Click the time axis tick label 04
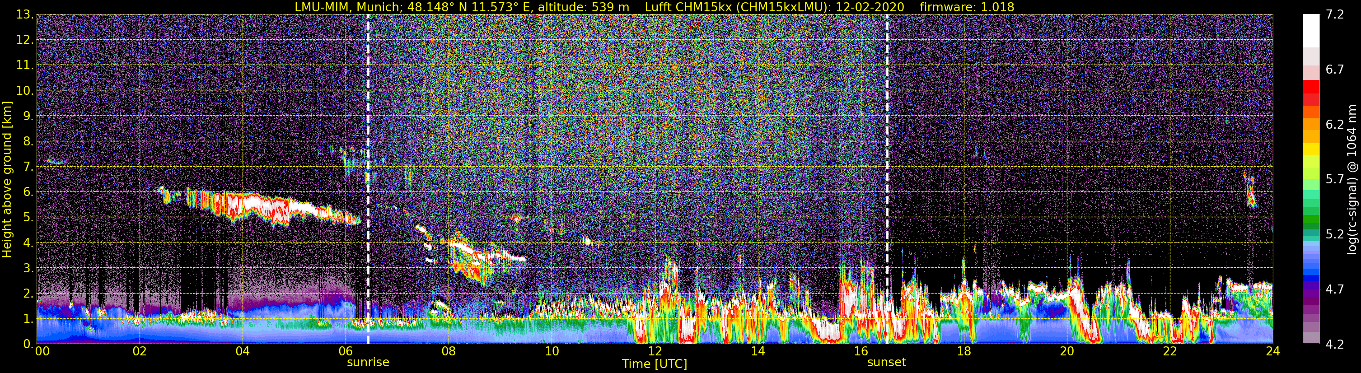 (243, 351)
